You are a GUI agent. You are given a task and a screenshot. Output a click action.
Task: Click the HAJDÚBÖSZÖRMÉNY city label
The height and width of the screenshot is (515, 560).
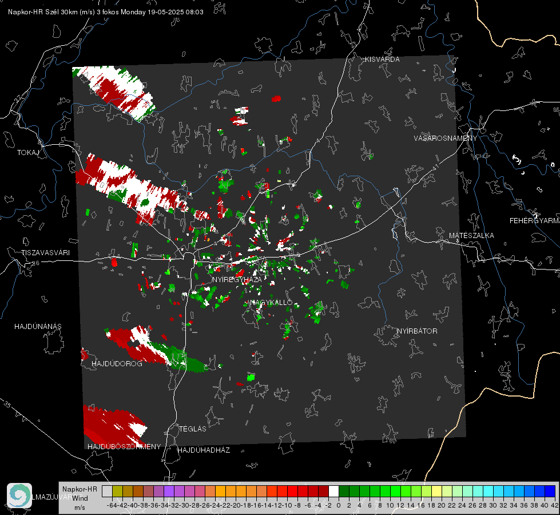coord(124,446)
